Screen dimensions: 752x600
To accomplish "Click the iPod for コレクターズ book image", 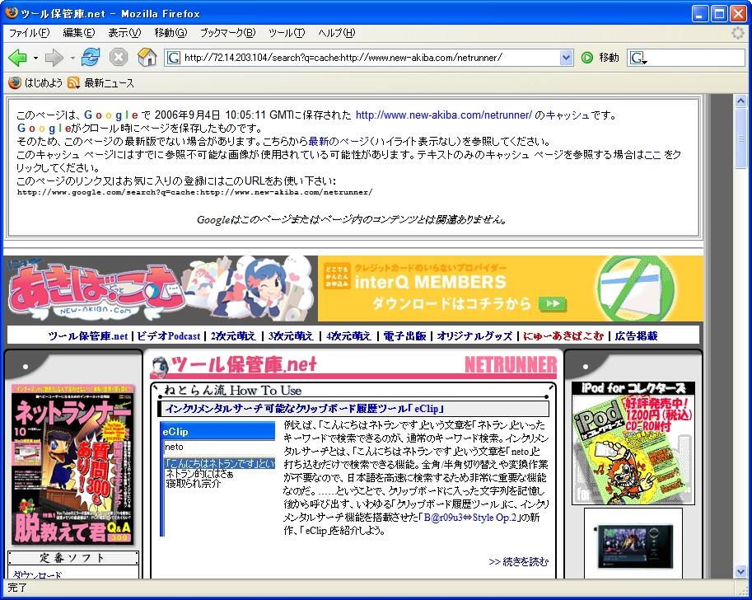I will pyautogui.click(x=633, y=443).
